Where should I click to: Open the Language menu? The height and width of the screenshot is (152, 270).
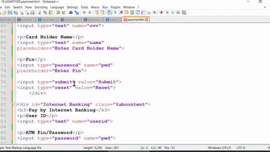coord(57,7)
